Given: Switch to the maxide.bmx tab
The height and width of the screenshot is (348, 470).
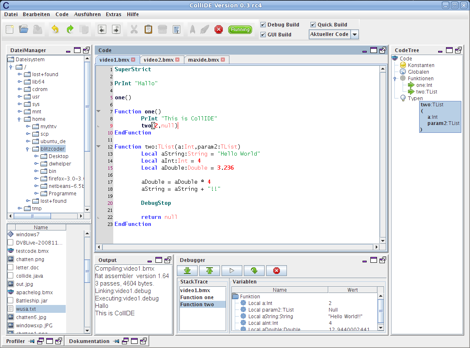Looking at the screenshot, I should 203,60.
